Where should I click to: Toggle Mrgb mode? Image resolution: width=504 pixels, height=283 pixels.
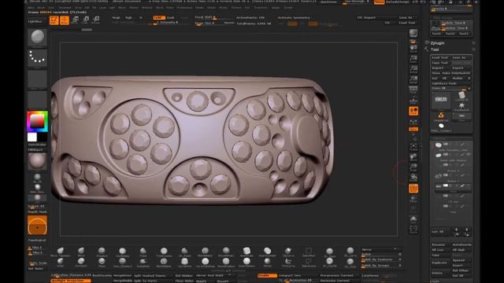(x=116, y=17)
